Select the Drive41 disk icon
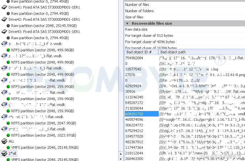This screenshot has width=245, height=161. click(x=4, y=7)
